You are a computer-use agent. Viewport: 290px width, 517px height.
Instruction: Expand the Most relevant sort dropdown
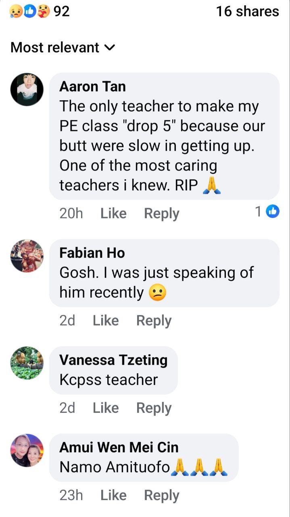pyautogui.click(x=63, y=48)
